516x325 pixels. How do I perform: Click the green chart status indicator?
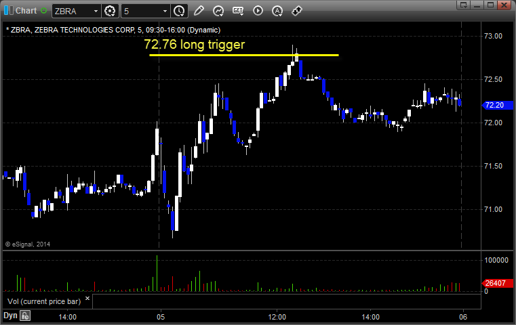pos(44,11)
